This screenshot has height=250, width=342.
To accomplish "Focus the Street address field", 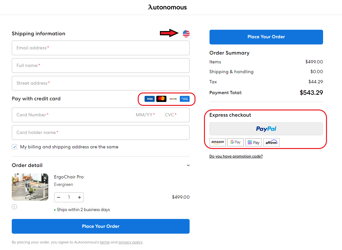I will point(101,83).
